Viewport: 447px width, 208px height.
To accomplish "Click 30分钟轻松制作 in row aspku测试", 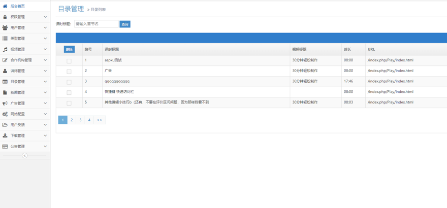I will [x=305, y=60].
